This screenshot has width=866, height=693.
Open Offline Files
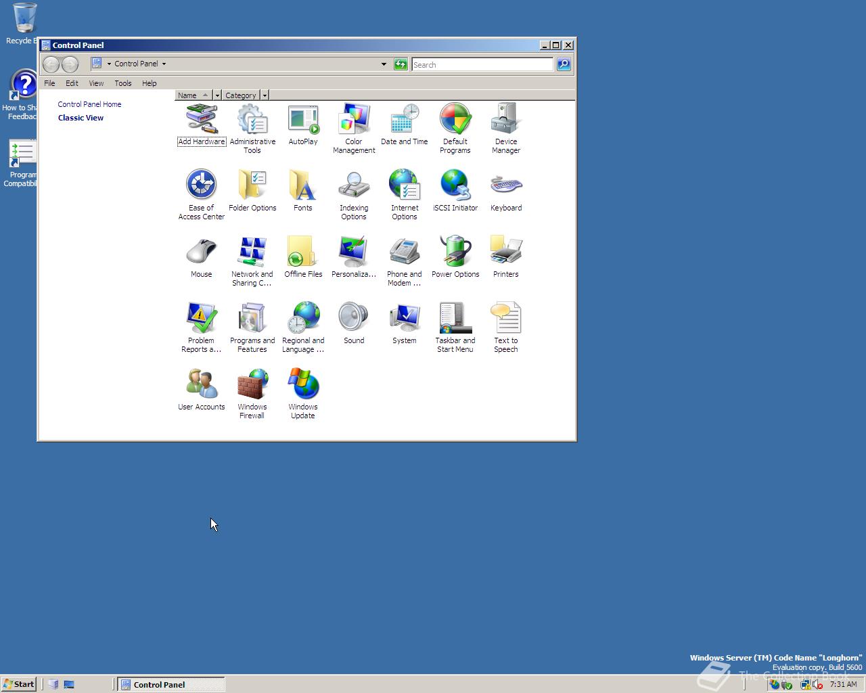point(303,257)
